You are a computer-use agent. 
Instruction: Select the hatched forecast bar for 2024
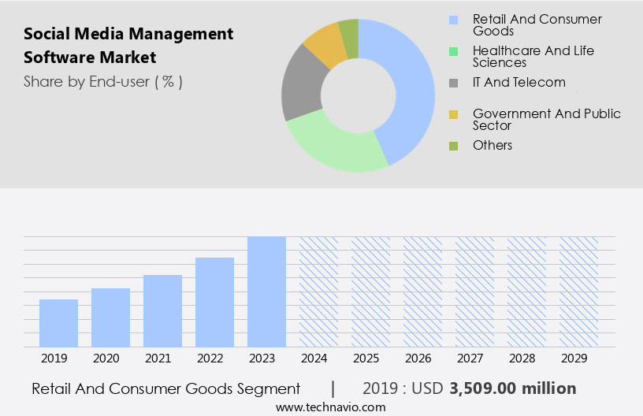[318, 292]
